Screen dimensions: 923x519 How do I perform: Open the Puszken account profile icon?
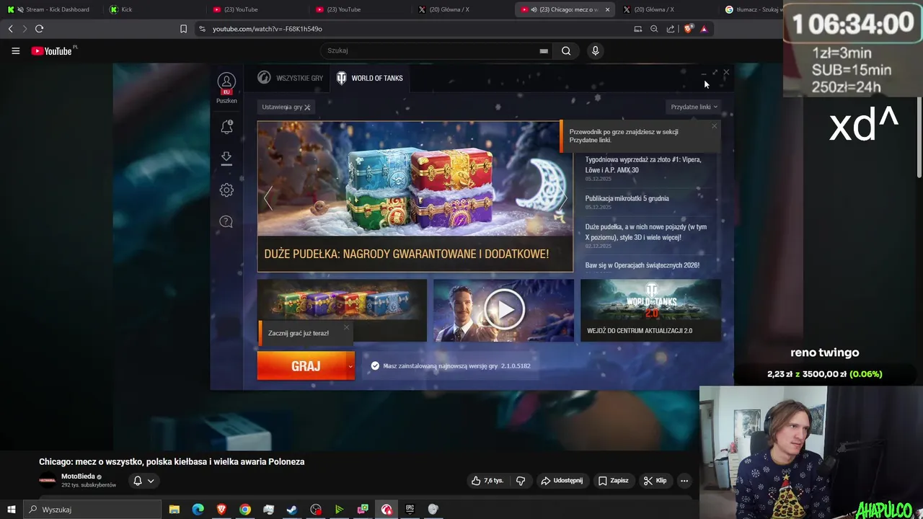[226, 81]
